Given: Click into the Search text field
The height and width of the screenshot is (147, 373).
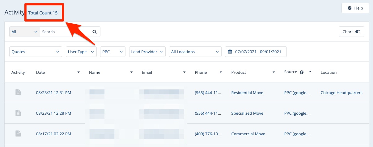Looking at the screenshot, I should [65, 32].
